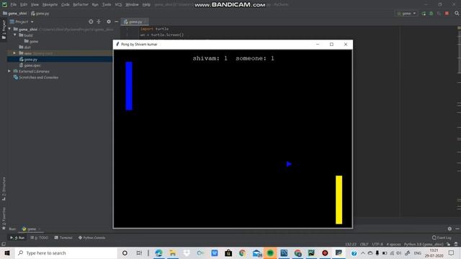The image size is (461, 259).
Task: Select game.spec in project tree
Action: point(30,65)
